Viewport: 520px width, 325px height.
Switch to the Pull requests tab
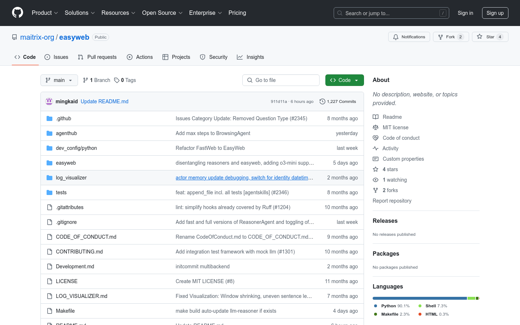[97, 57]
